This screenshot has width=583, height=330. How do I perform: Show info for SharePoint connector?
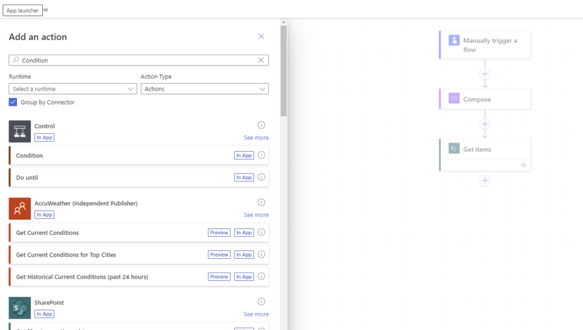point(261,302)
